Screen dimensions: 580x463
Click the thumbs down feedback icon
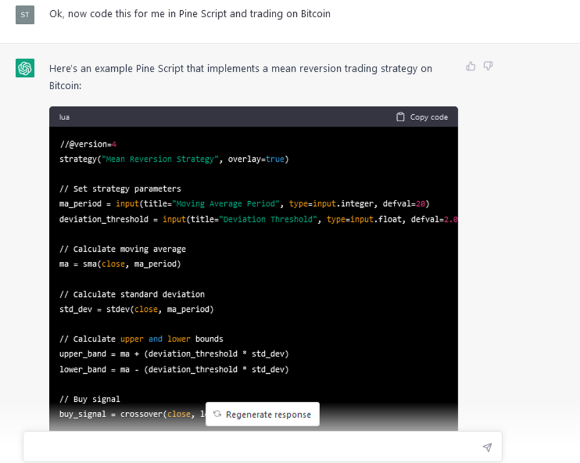point(488,66)
